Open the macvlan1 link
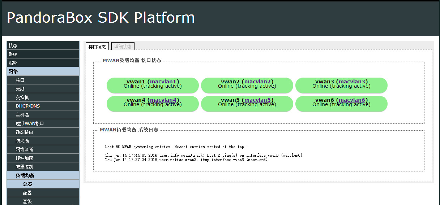Viewport: 440px width, 205px height. pos(163,82)
